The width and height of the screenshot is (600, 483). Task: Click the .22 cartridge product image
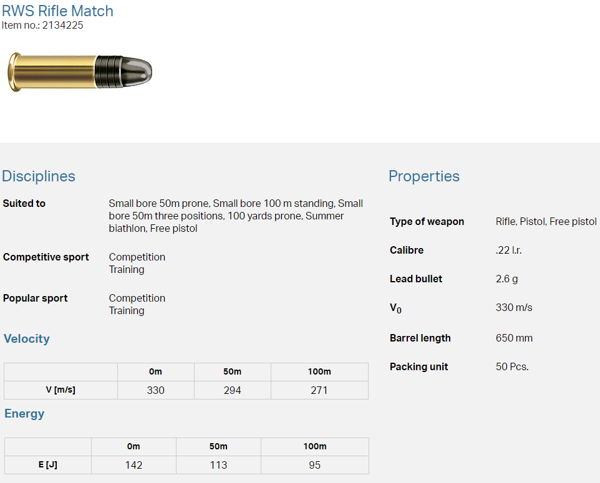coord(80,72)
